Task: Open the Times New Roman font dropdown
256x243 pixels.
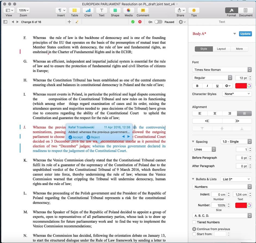Action: tap(222, 70)
